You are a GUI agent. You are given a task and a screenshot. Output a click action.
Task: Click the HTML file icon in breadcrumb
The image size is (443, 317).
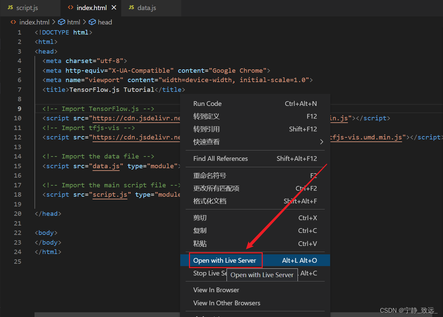(x=13, y=22)
